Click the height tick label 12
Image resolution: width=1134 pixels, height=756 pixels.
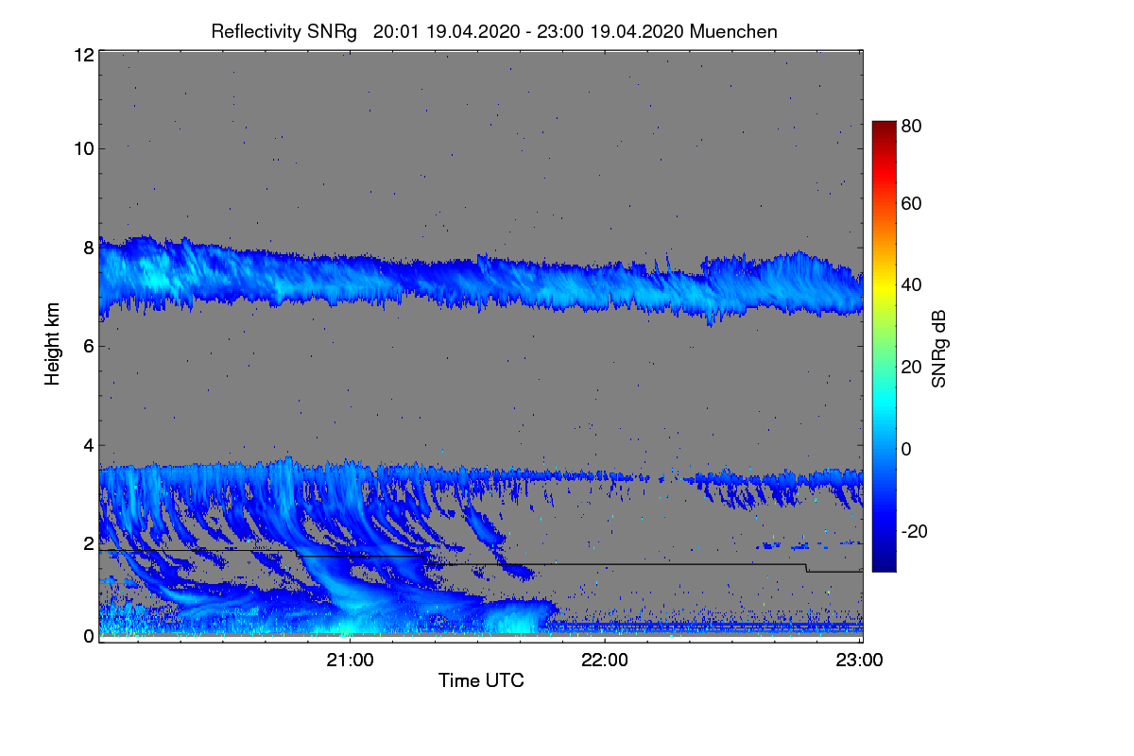pos(83,55)
